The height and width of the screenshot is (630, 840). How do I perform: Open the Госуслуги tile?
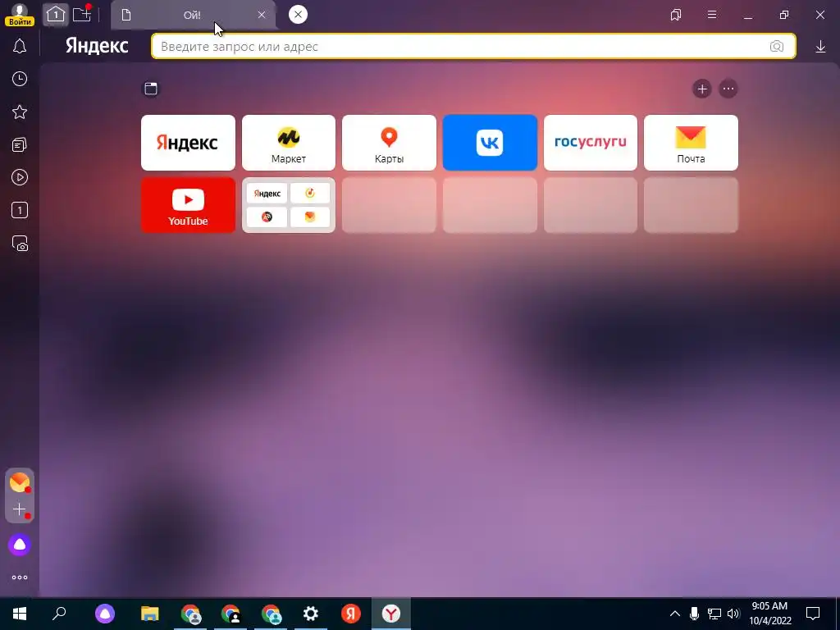pyautogui.click(x=591, y=143)
